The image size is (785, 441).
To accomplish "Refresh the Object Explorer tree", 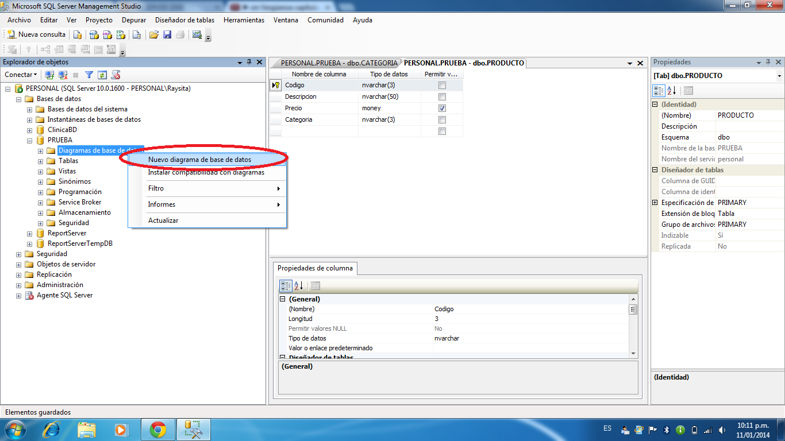I will (102, 75).
